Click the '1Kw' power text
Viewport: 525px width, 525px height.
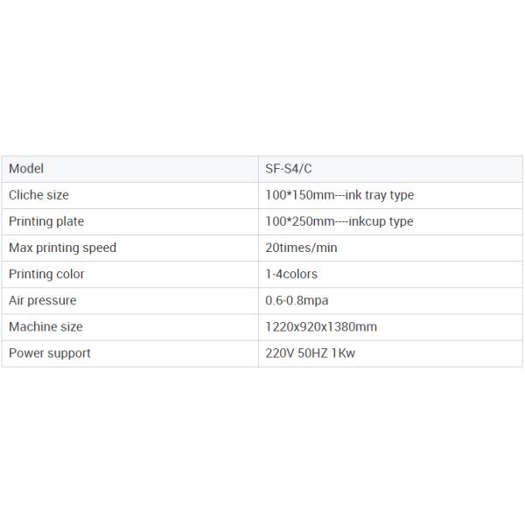(349, 353)
